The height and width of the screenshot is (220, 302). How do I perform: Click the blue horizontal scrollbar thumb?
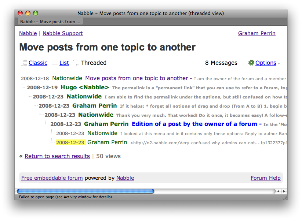click(x=85, y=191)
